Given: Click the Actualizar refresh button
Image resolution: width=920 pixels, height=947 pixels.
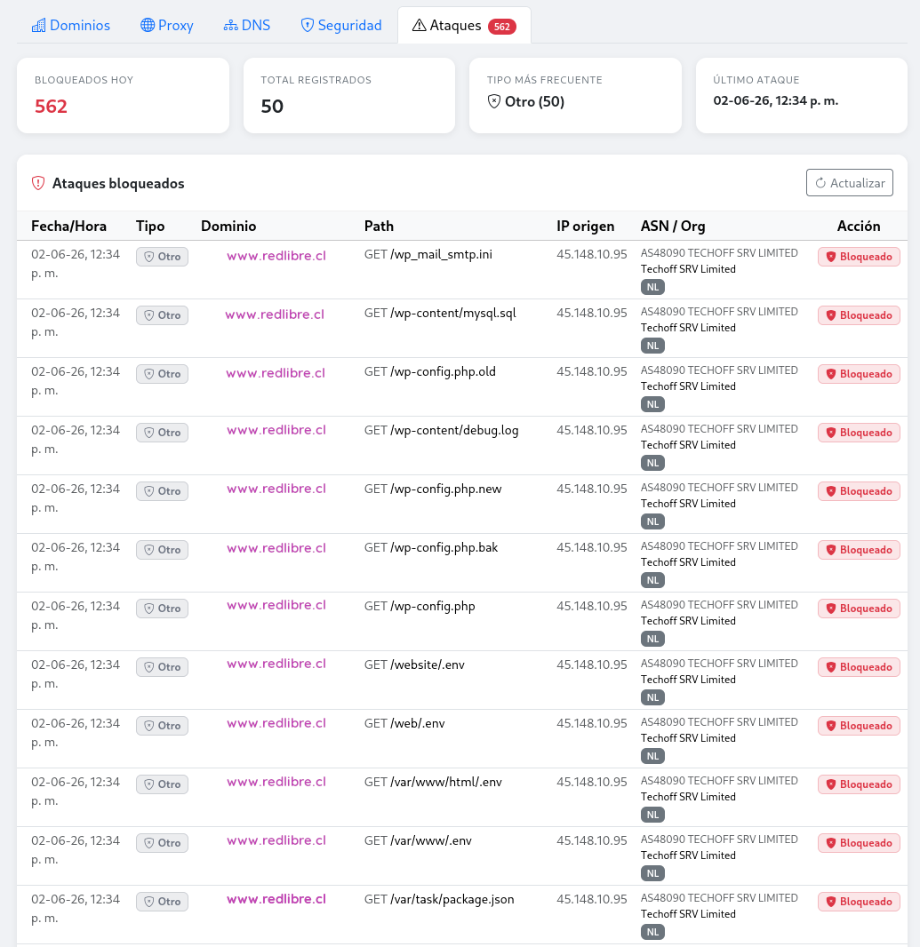Looking at the screenshot, I should (849, 183).
